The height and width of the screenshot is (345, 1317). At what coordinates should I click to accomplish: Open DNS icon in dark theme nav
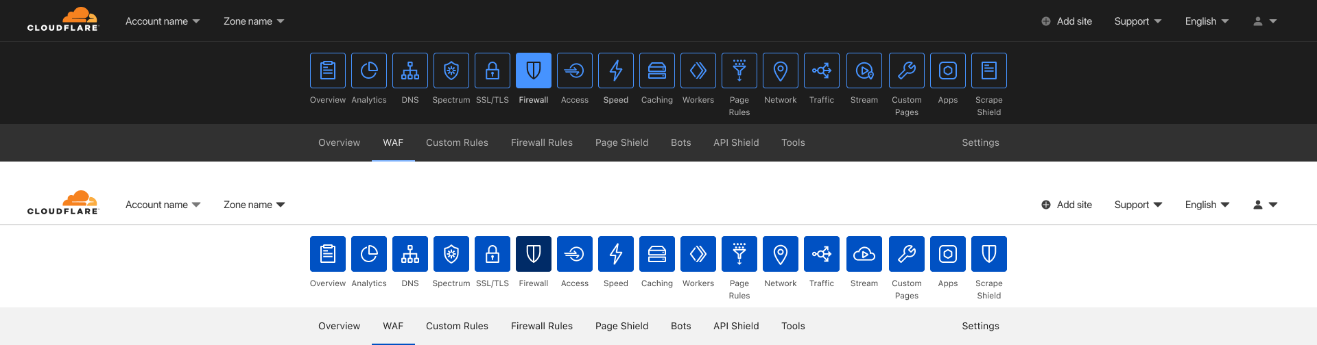point(410,71)
